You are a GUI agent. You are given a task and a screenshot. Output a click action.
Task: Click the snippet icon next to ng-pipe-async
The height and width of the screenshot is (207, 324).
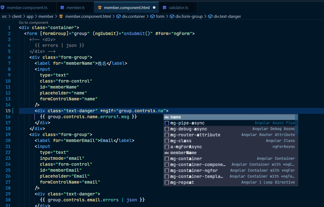click(167, 123)
